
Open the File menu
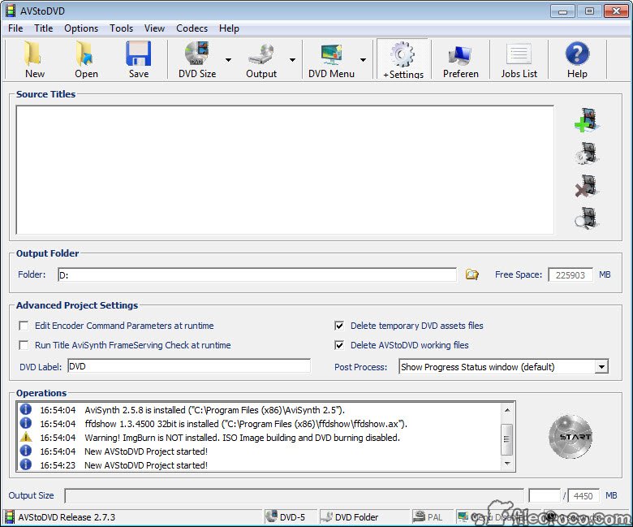[x=15, y=28]
